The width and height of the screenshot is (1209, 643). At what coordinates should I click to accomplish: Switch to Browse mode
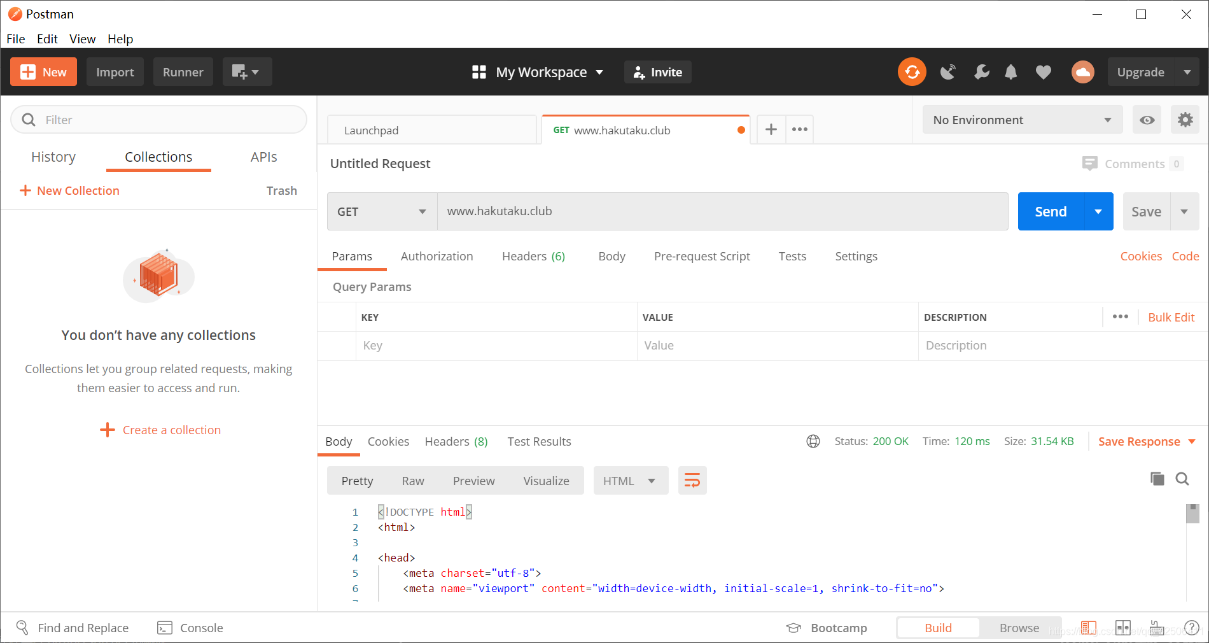[x=1019, y=628]
